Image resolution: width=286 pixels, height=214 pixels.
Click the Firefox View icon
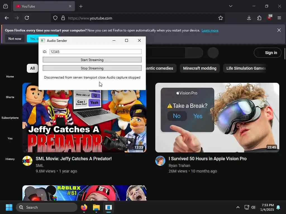coord(6,6)
